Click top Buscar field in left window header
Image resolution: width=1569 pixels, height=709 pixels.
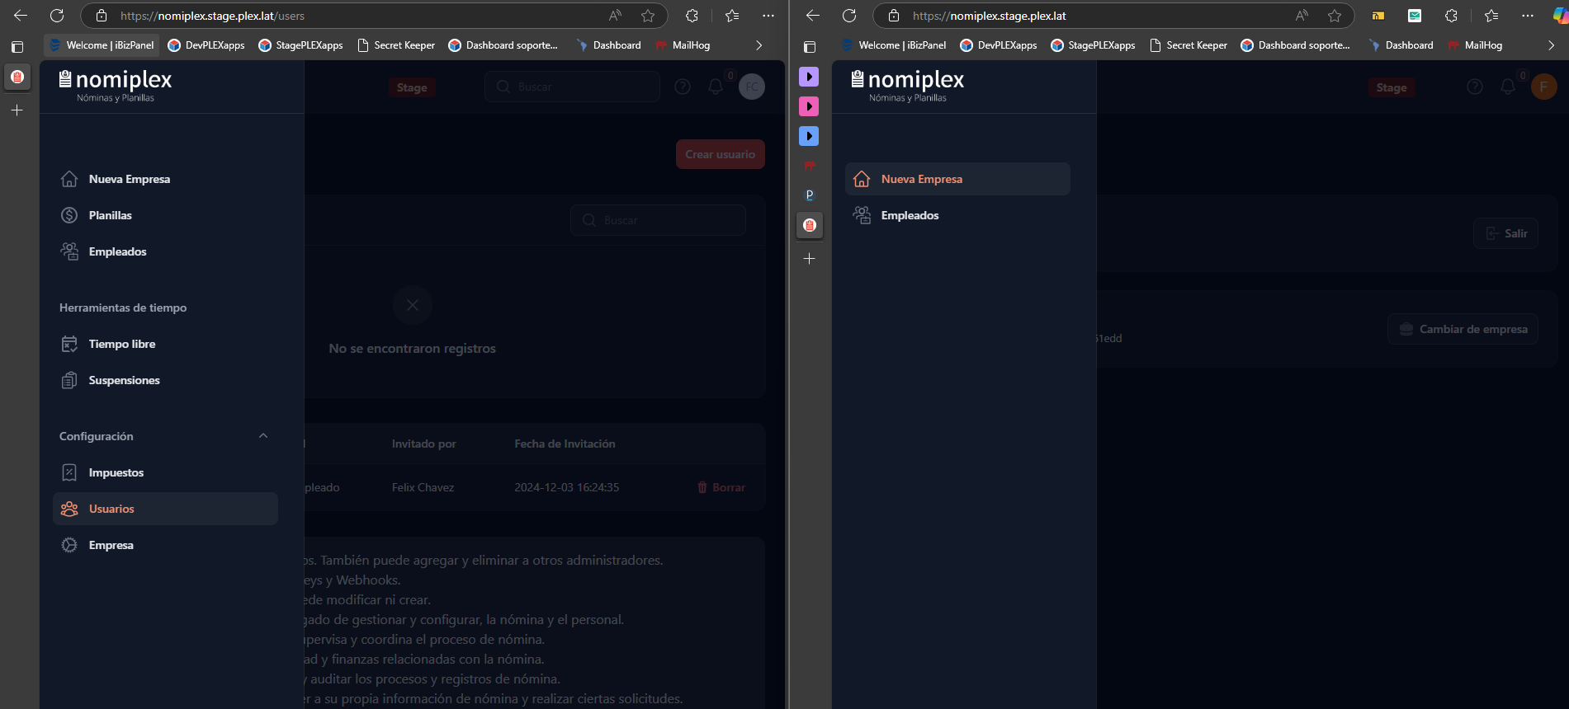pyautogui.click(x=572, y=87)
